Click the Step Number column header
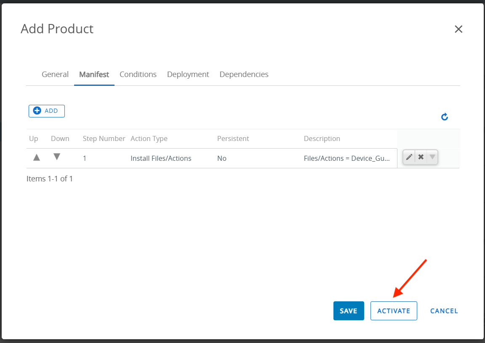This screenshot has width=485, height=343. tap(104, 138)
